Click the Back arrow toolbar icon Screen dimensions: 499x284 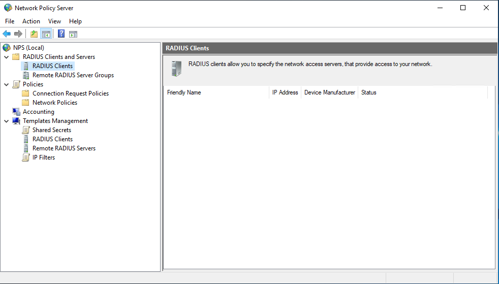point(7,34)
